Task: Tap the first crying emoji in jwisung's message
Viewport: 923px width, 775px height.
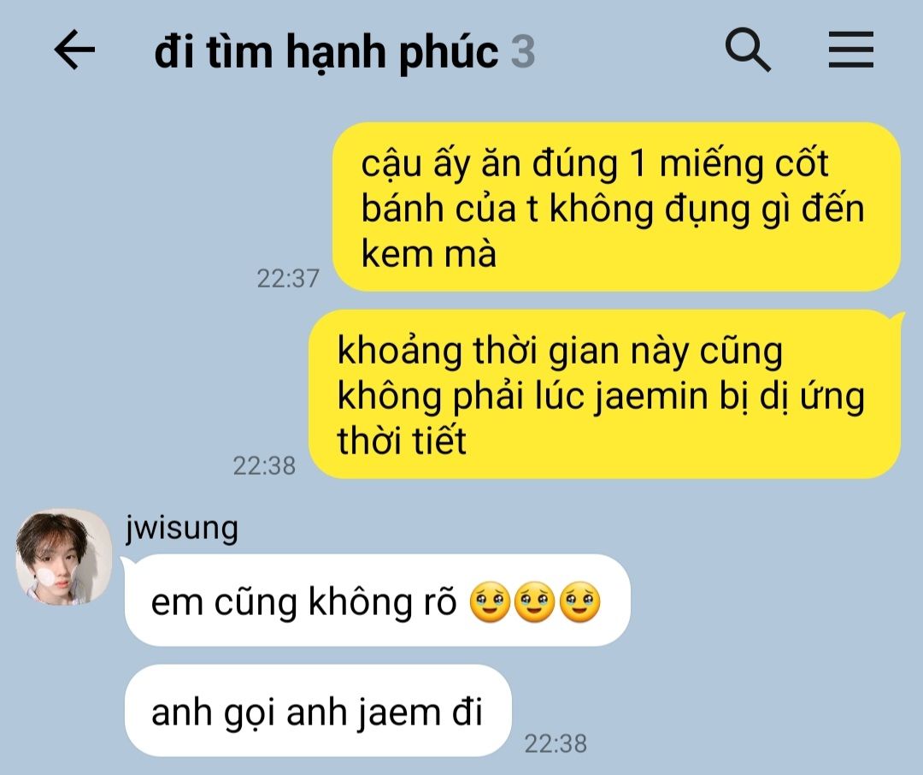Action: (x=490, y=602)
